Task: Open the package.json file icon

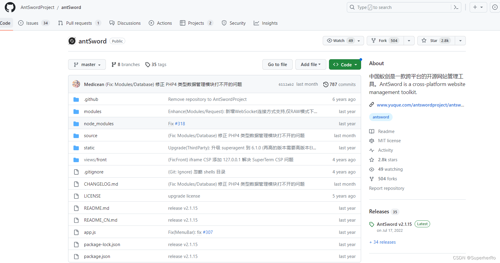Action: tap(76, 256)
